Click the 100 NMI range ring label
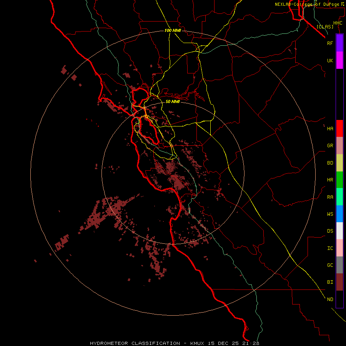 [173, 30]
